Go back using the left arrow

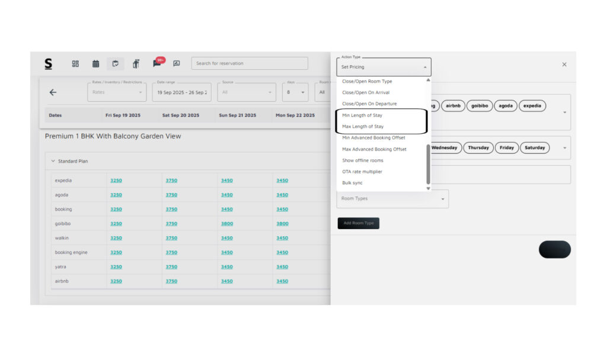pyautogui.click(x=53, y=92)
